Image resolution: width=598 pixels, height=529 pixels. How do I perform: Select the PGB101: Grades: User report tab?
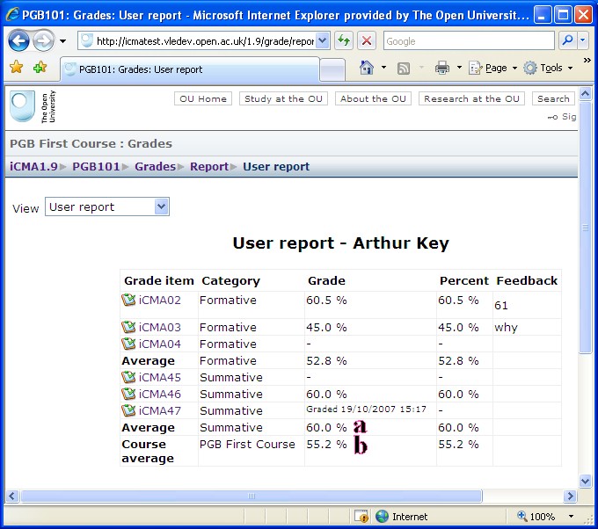tap(190, 69)
